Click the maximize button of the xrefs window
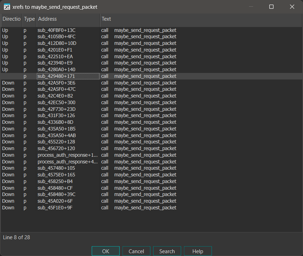Screen dimensions: 303x256 271,7
